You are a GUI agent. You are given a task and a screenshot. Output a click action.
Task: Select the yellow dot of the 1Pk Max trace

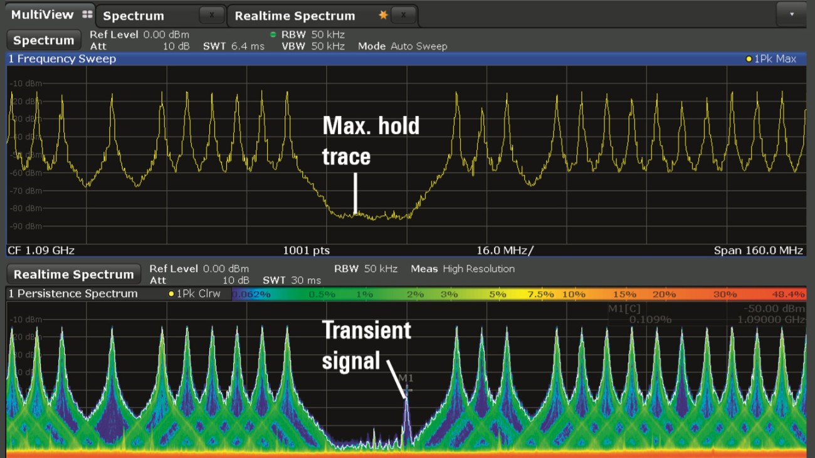click(x=748, y=58)
